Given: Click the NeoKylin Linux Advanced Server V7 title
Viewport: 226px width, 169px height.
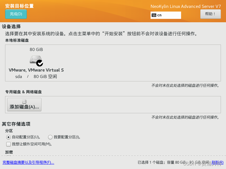Looking at the screenshot, I should pos(186,6).
